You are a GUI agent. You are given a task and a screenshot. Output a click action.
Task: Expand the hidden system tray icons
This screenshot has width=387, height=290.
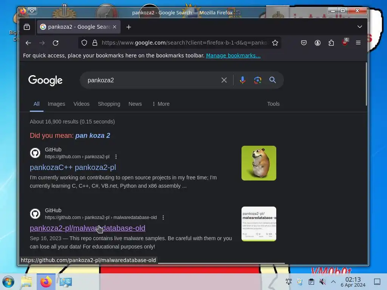(x=333, y=281)
